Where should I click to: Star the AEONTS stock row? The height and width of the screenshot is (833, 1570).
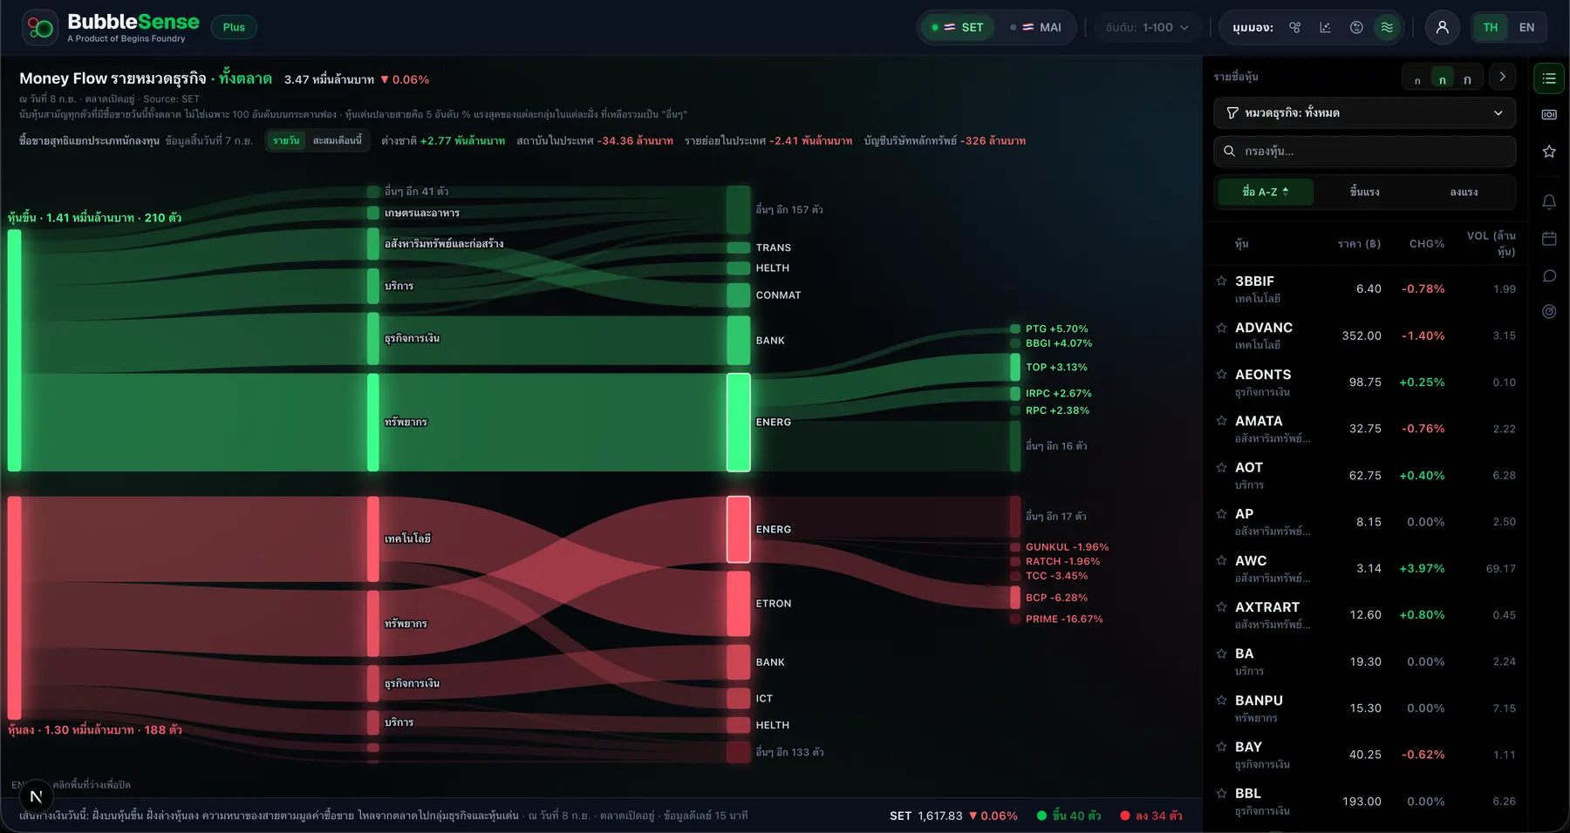coord(1221,374)
